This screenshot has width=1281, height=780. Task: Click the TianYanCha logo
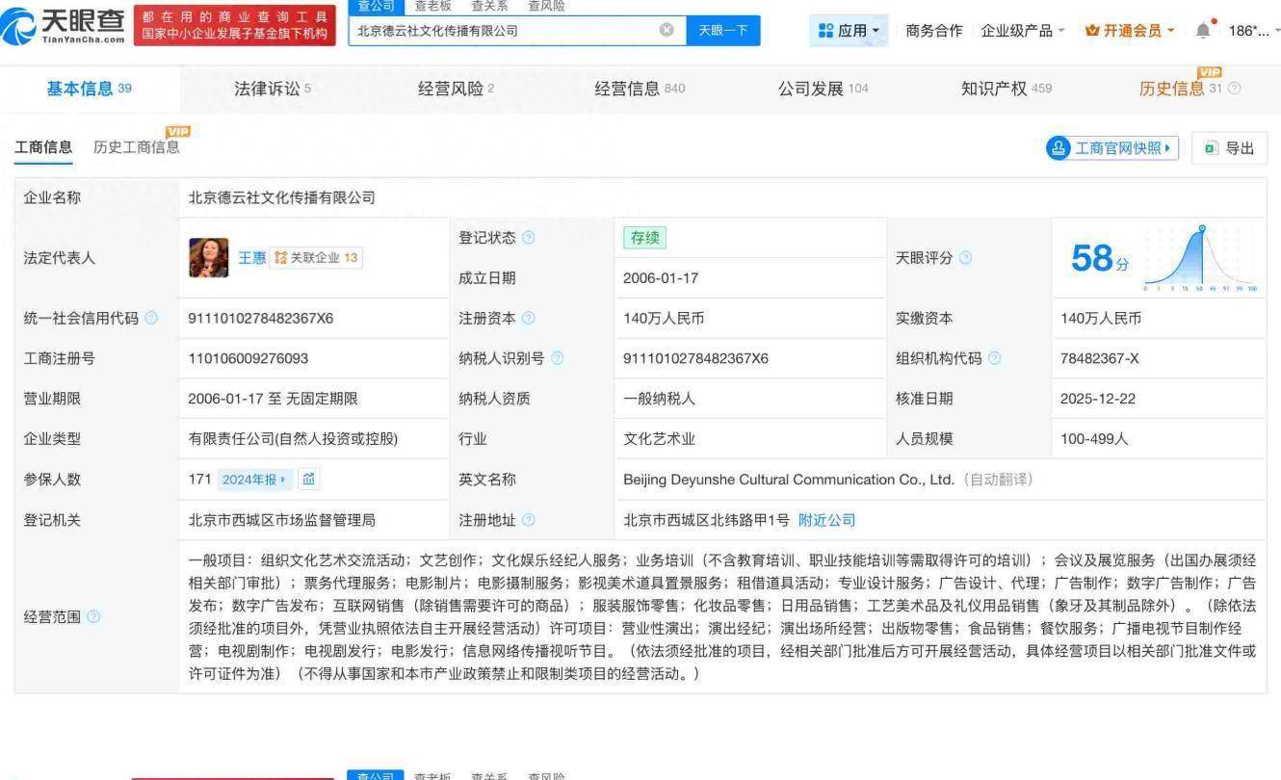65,26
